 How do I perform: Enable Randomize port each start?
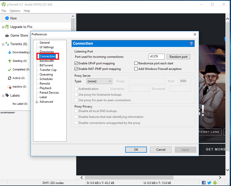coord(136,63)
